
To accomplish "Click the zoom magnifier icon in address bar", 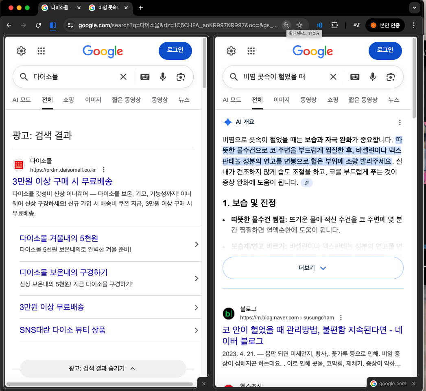I will pyautogui.click(x=286, y=25).
